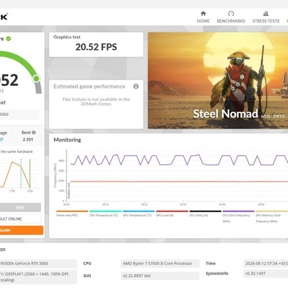Click the AMD Ryzen 7 5700X processor field
This screenshot has height=288, width=288.
[160, 263]
